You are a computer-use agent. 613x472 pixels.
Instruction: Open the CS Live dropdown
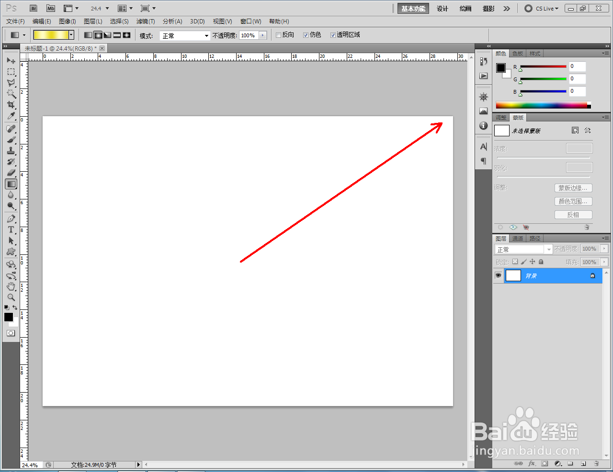point(542,8)
